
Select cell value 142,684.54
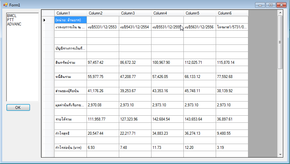click(x=167, y=119)
